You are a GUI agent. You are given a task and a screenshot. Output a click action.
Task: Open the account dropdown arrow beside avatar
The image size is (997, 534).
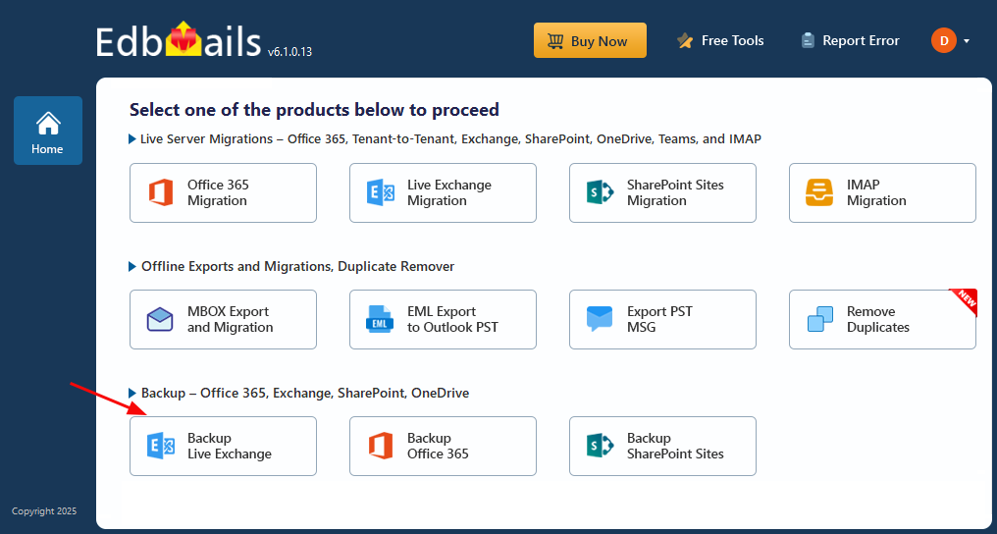[x=967, y=41]
